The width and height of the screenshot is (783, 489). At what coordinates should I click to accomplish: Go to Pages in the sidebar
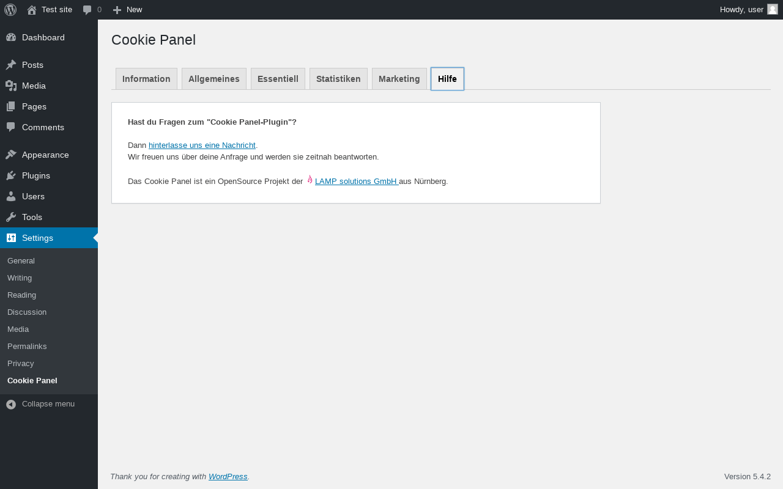tap(34, 106)
